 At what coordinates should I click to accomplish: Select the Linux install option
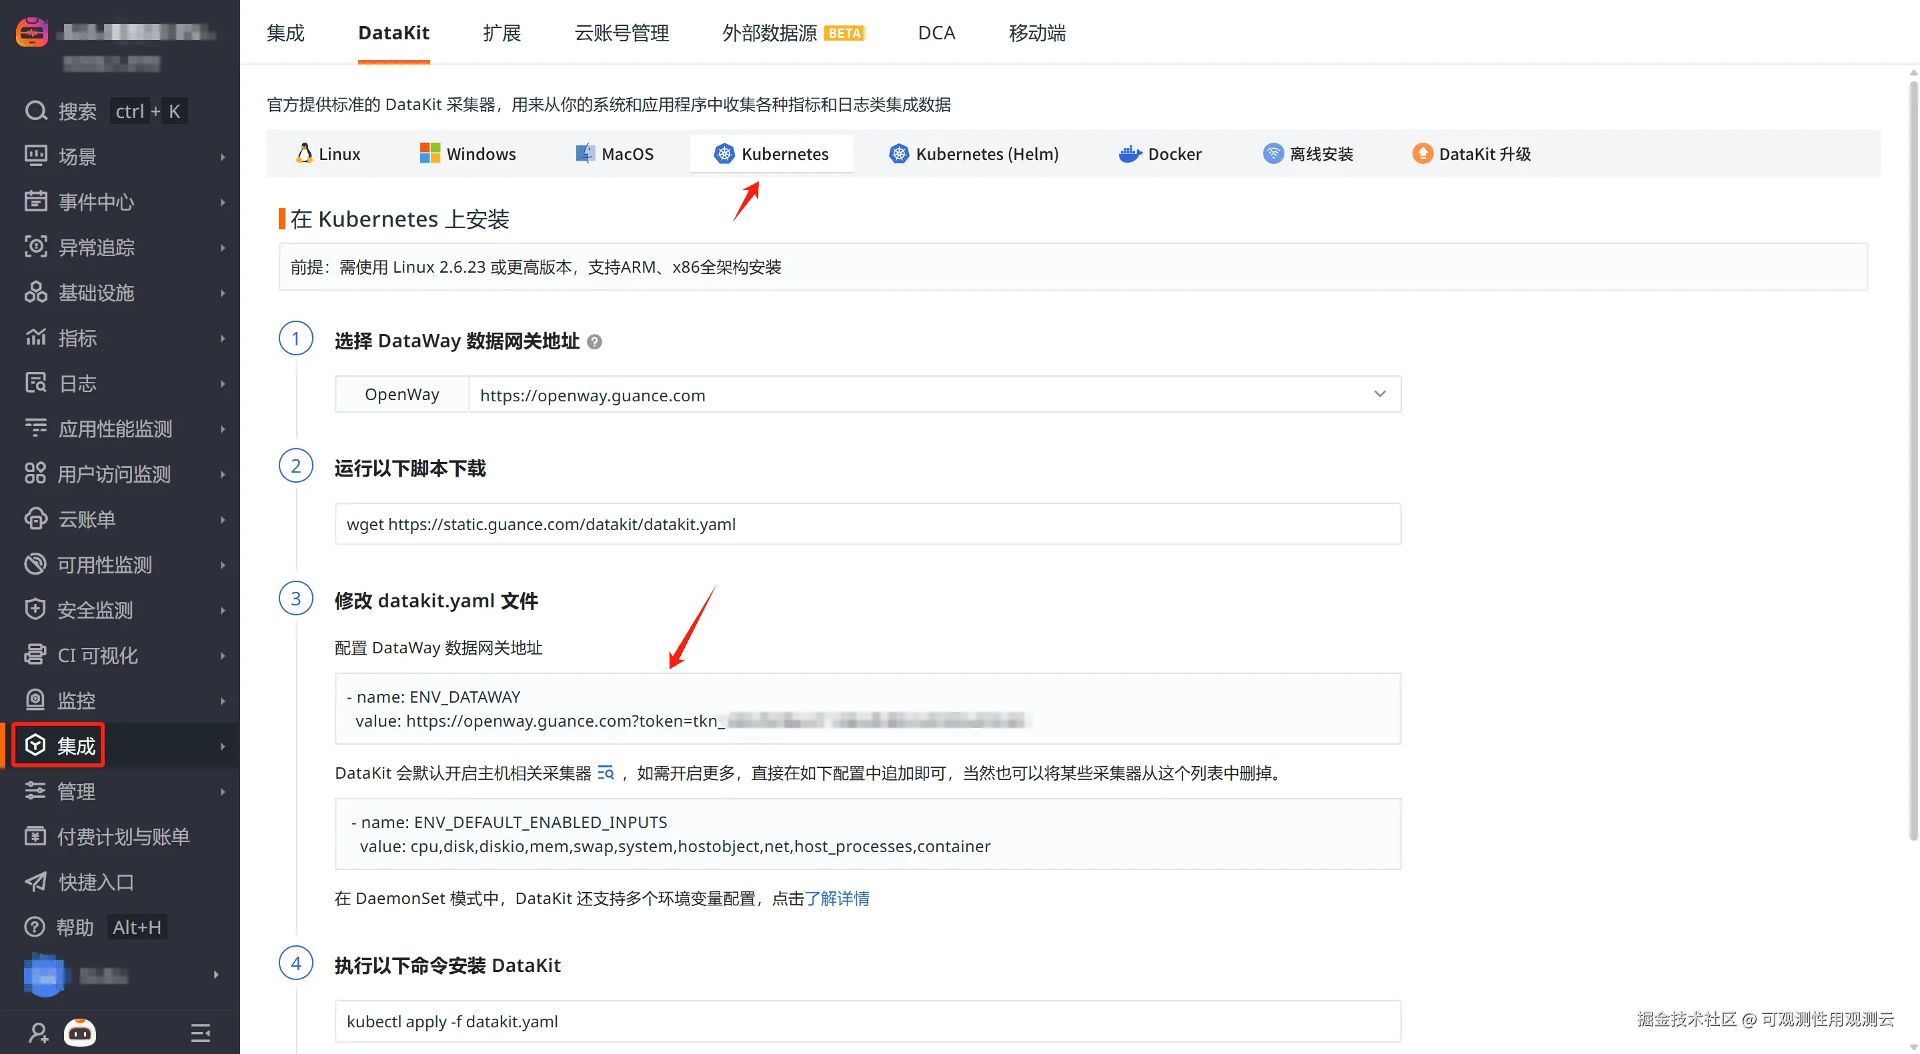click(x=328, y=154)
